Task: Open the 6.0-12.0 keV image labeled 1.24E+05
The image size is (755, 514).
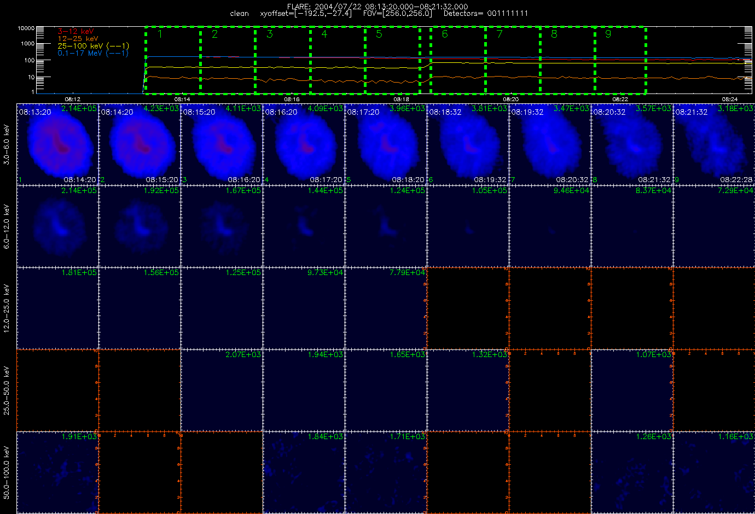Action: pos(386,226)
